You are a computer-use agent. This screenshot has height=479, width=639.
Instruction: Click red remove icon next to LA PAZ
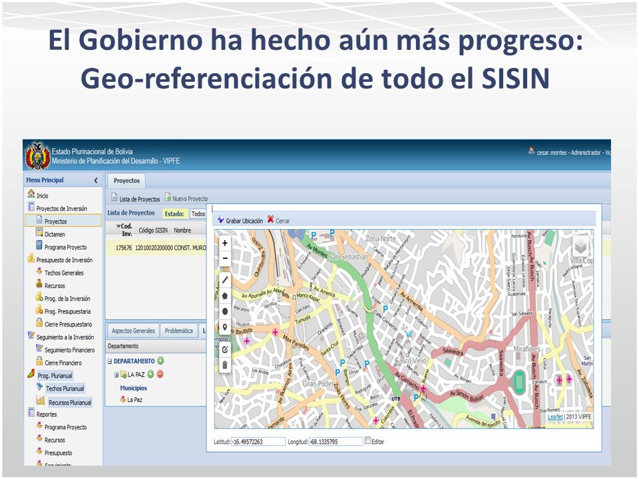pos(160,374)
